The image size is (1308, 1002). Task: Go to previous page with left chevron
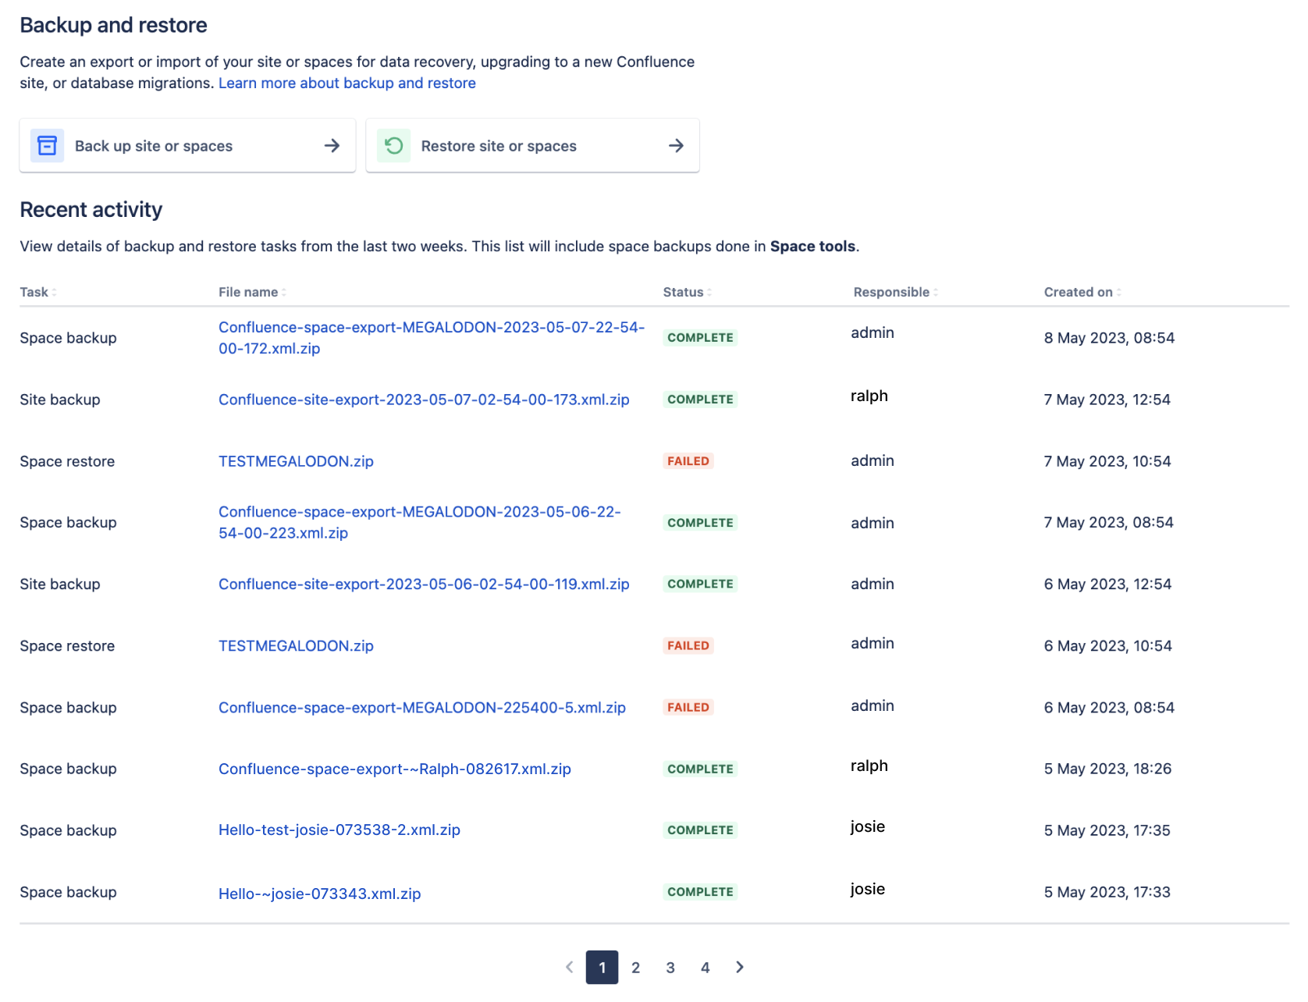[569, 967]
